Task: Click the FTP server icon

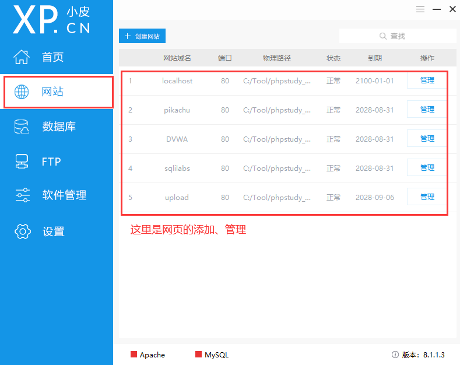Action: coord(22,162)
